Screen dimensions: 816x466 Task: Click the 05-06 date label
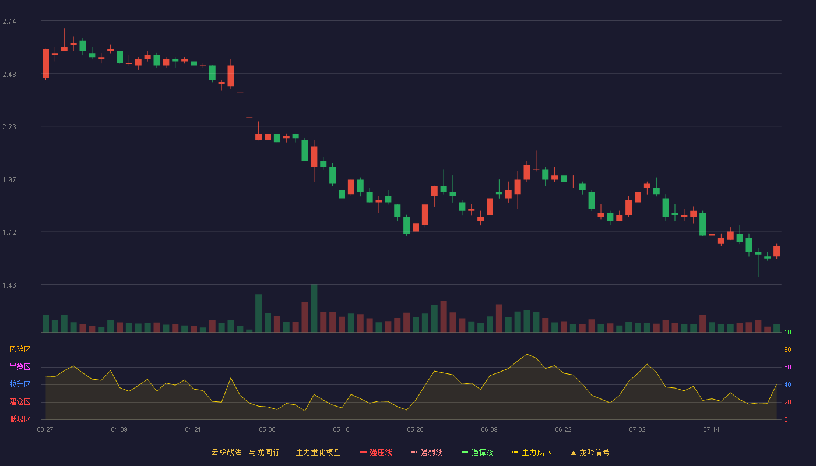point(267,429)
